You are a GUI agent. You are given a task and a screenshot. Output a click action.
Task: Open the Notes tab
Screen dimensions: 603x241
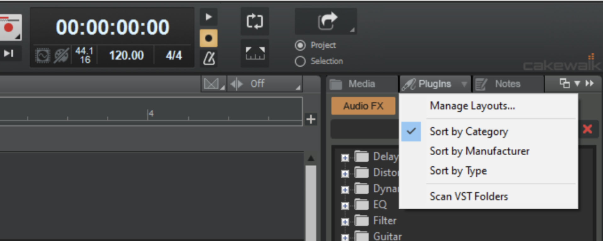point(507,84)
